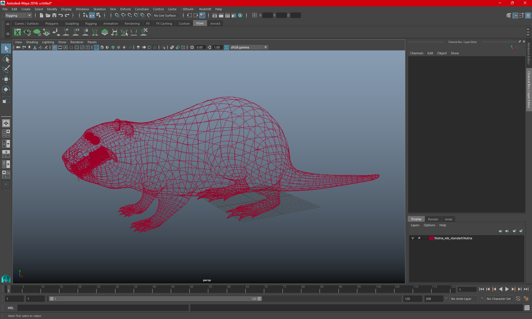Click XGen delete guides icon with X
Screen dimensions: 532x319
click(x=144, y=32)
